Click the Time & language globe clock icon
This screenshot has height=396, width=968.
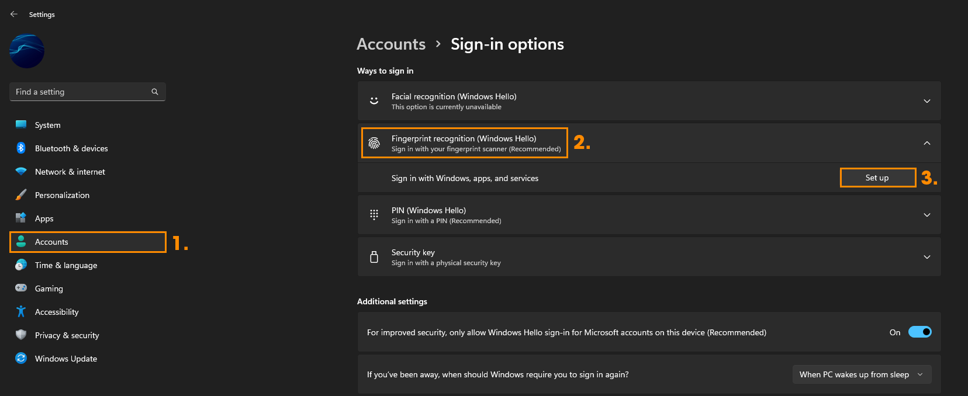[21, 265]
